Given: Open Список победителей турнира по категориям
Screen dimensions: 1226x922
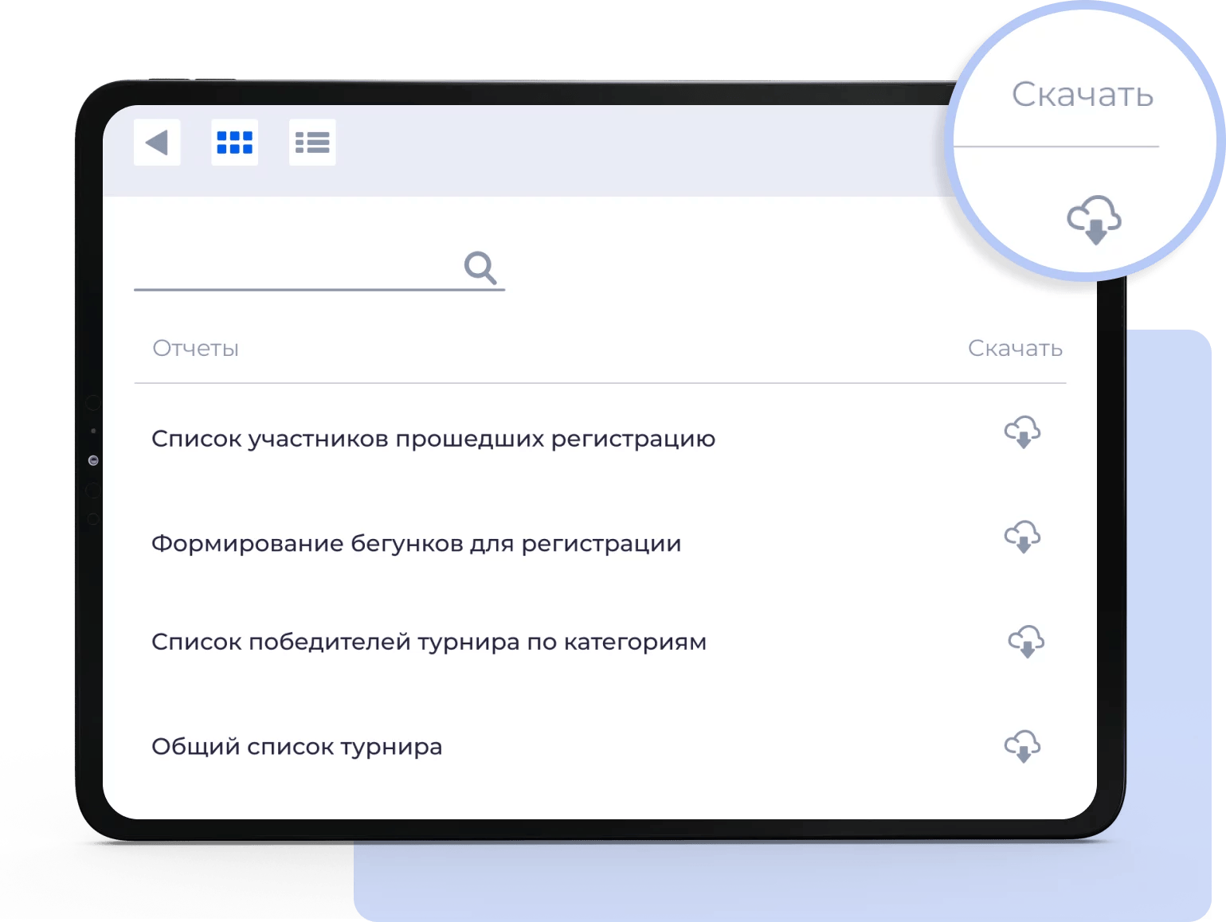Looking at the screenshot, I should tap(429, 642).
